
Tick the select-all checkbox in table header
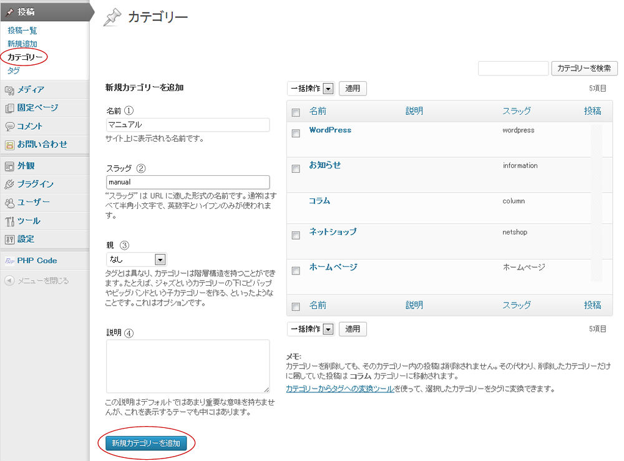296,112
